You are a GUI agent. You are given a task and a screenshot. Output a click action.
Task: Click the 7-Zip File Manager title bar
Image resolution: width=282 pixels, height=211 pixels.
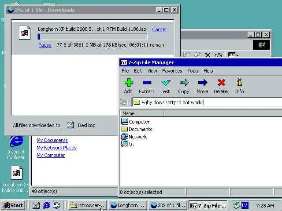coord(200,62)
